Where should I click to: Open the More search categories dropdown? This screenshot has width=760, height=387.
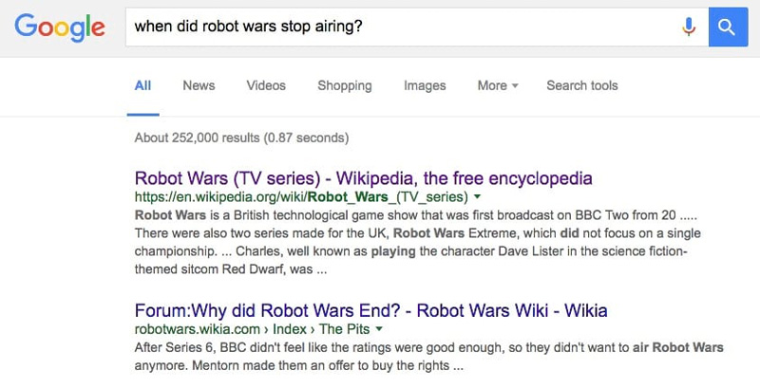click(498, 85)
